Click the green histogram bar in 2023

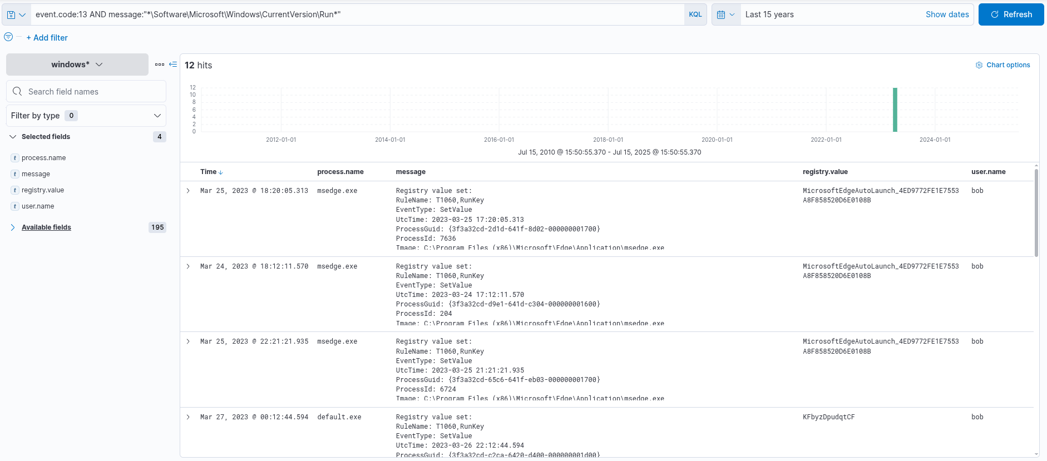[x=895, y=110]
